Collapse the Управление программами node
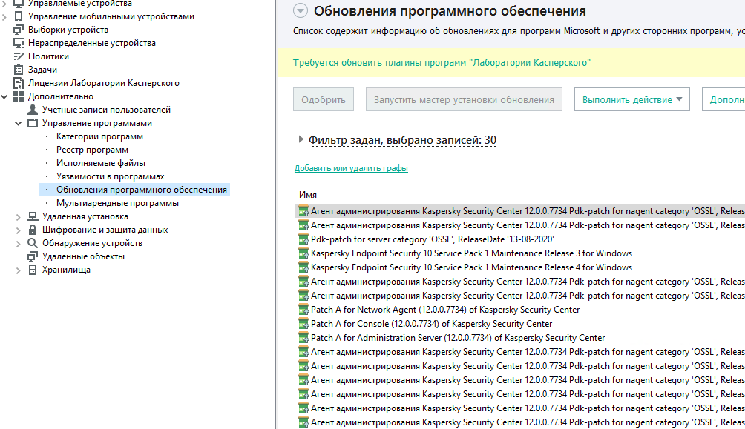 (x=18, y=124)
